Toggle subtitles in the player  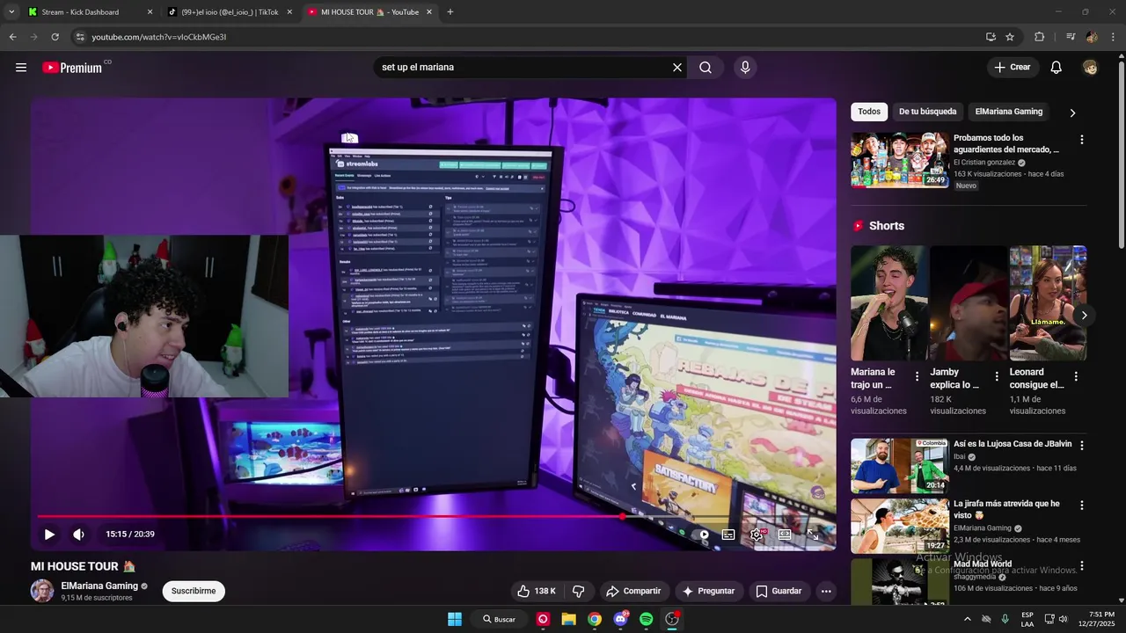pyautogui.click(x=728, y=534)
